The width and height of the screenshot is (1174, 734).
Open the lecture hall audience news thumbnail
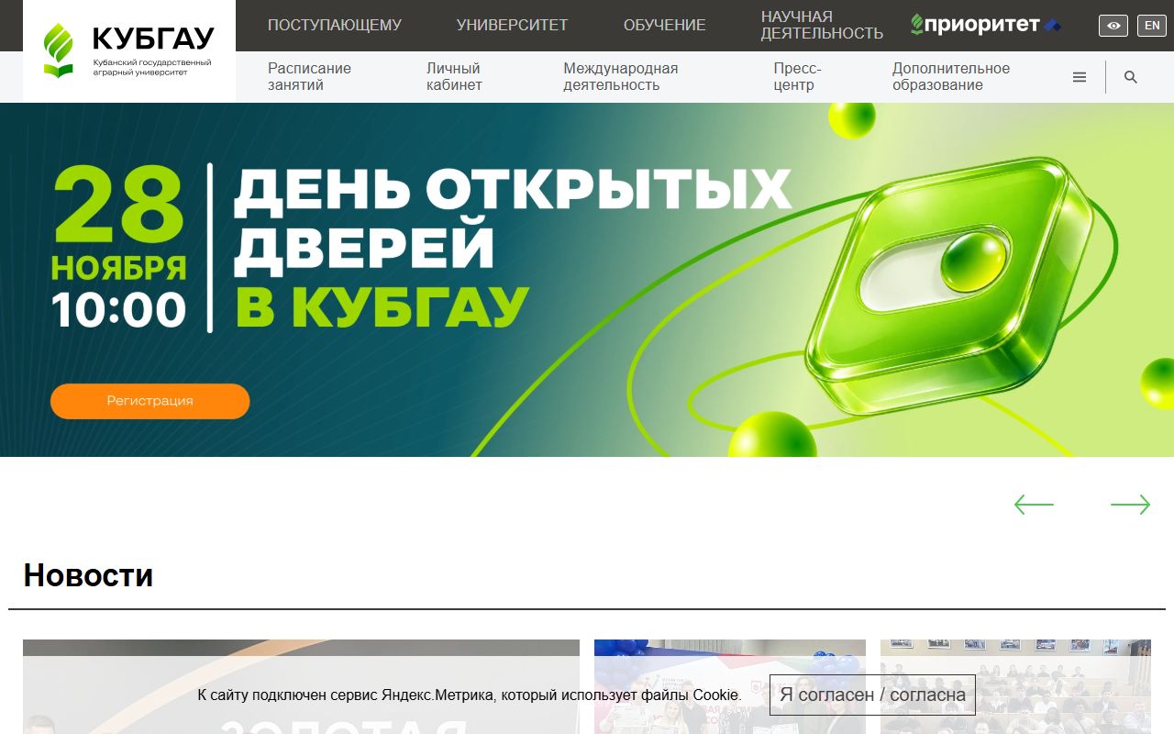1015,686
